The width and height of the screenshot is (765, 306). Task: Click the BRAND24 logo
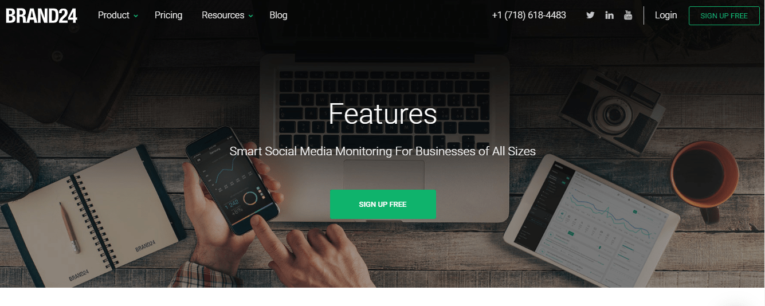pos(41,15)
